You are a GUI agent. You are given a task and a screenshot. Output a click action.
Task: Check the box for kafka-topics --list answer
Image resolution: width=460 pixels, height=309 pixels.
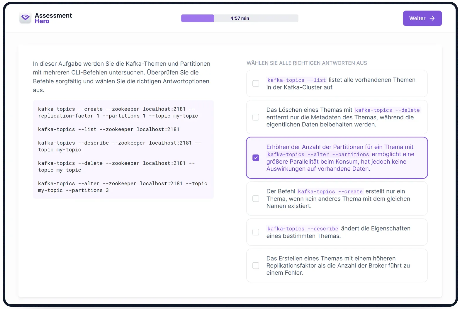coord(256,84)
